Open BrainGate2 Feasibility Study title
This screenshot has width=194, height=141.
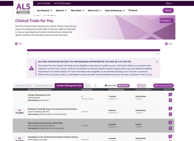pyautogui.click(x=53, y=109)
